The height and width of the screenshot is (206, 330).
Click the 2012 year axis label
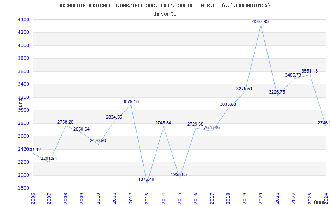click(131, 199)
